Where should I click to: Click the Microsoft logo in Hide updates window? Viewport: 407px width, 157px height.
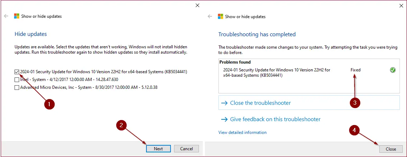pyautogui.click(x=17, y=16)
